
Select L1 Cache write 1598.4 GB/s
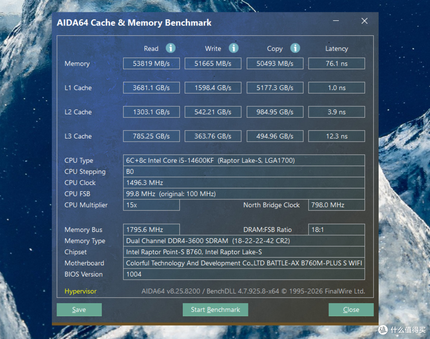pyautogui.click(x=213, y=88)
